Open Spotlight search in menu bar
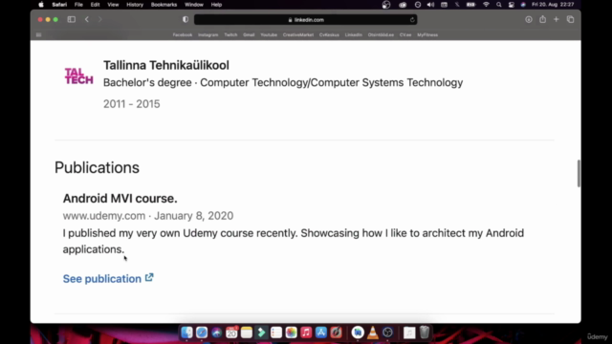This screenshot has height=344, width=612. pyautogui.click(x=498, y=5)
